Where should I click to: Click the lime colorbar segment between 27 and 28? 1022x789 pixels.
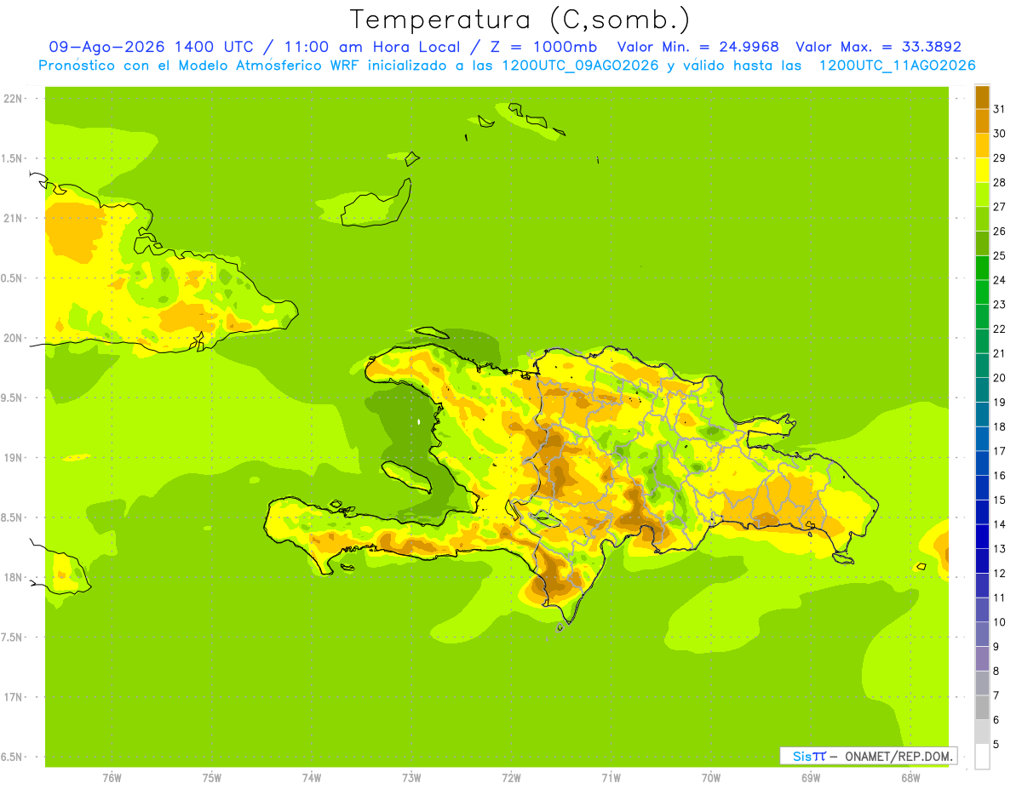tap(982, 195)
